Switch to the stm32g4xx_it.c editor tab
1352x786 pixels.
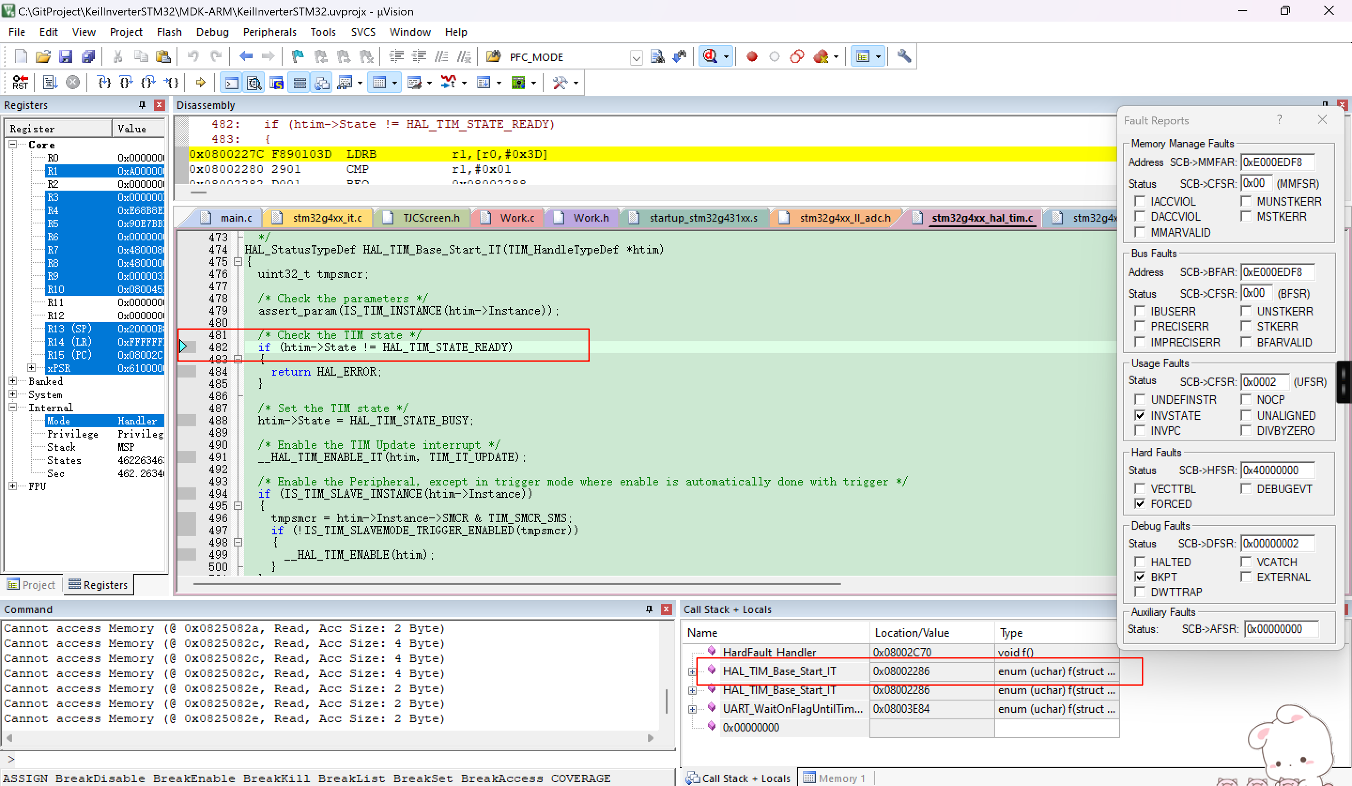[326, 218]
